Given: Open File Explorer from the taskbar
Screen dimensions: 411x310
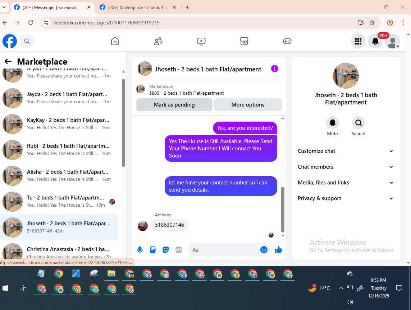Looking at the screenshot, I should pos(111,274).
